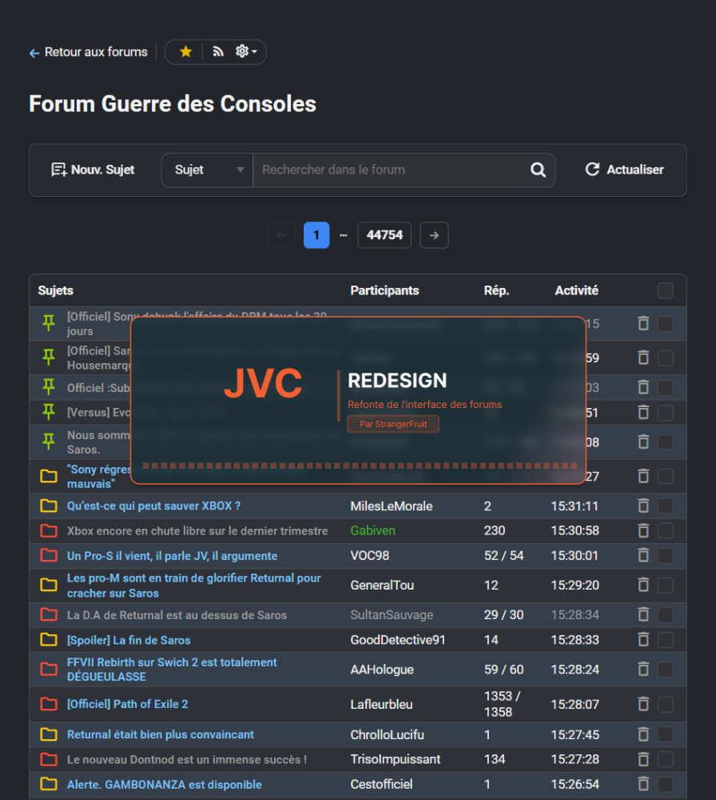
Task: Open Gabiven participant profile
Action: coord(372,530)
